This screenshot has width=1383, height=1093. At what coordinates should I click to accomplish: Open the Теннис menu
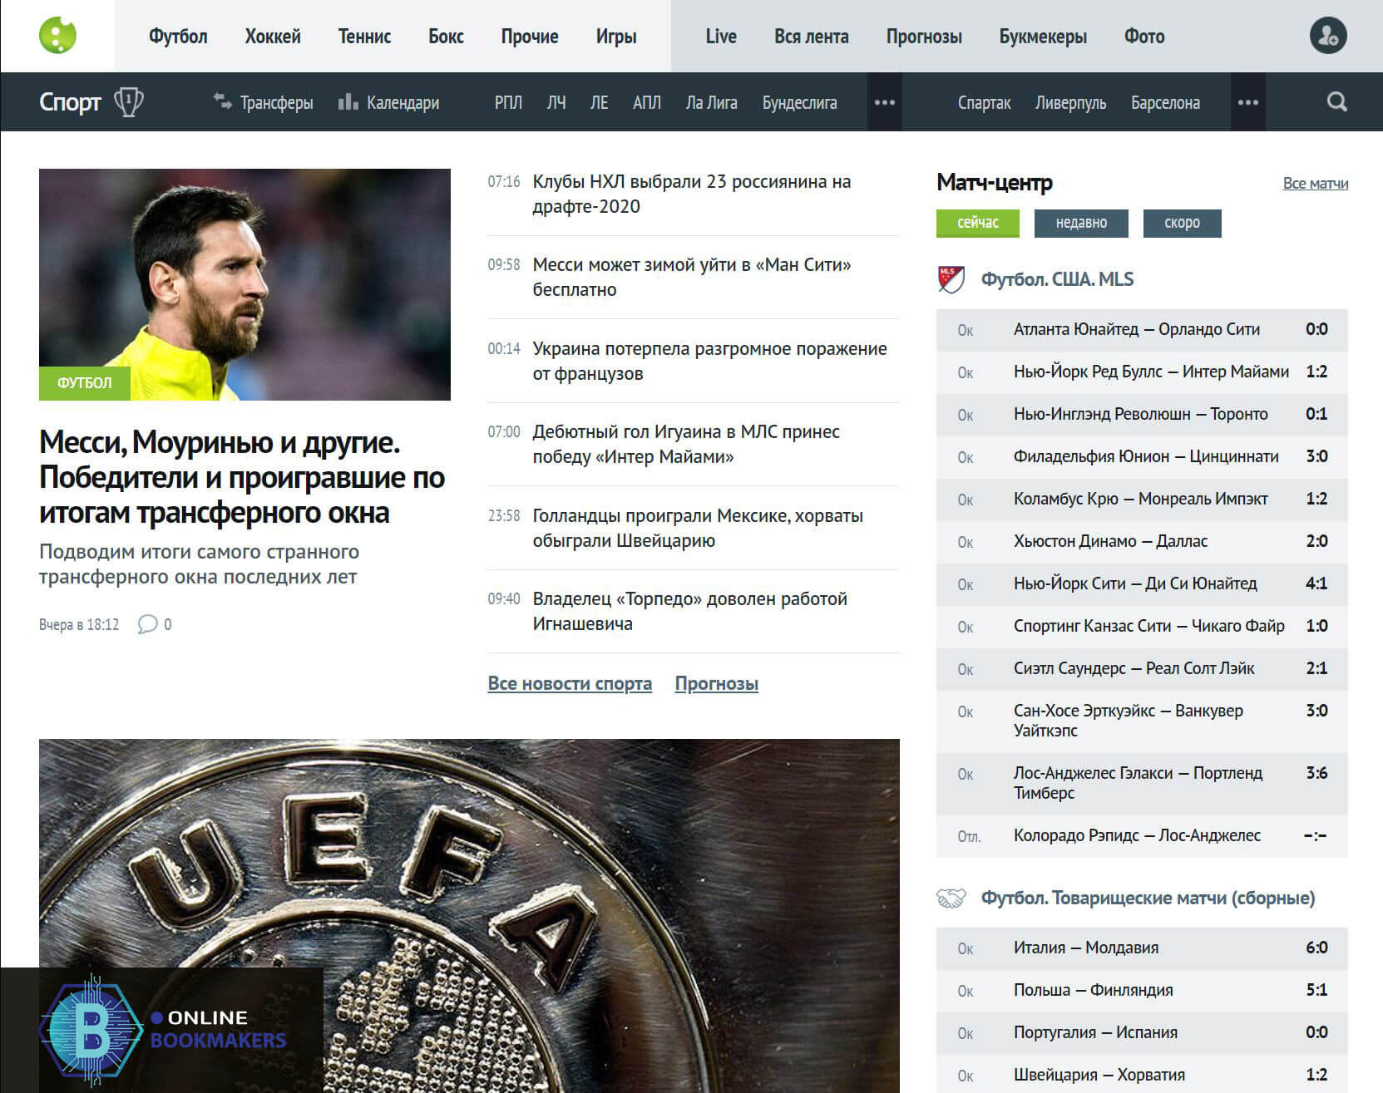pyautogui.click(x=364, y=37)
